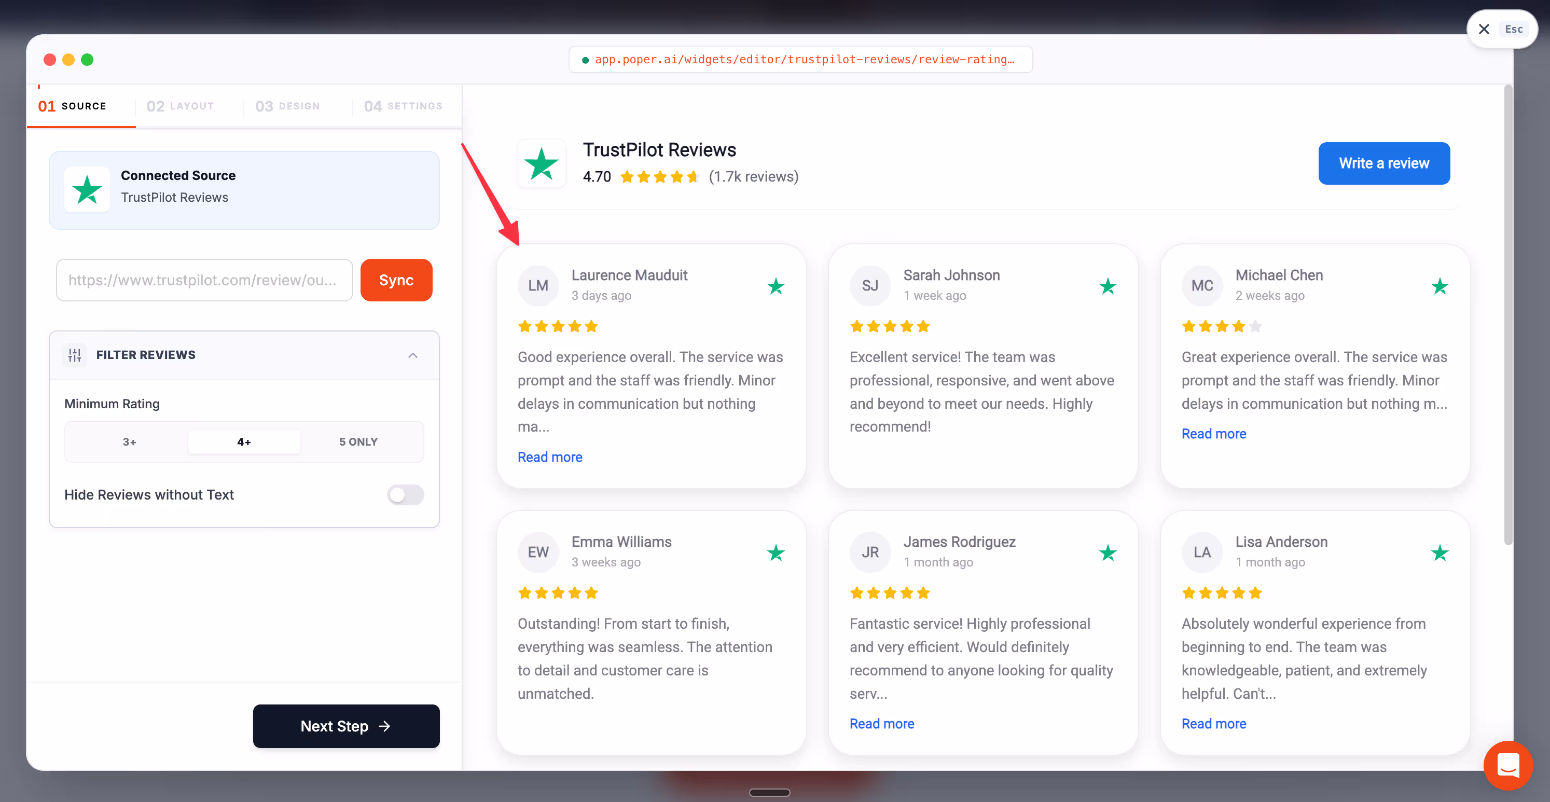Viewport: 1550px width, 802px height.
Task: Click the red window close dot
Action: (x=50, y=60)
